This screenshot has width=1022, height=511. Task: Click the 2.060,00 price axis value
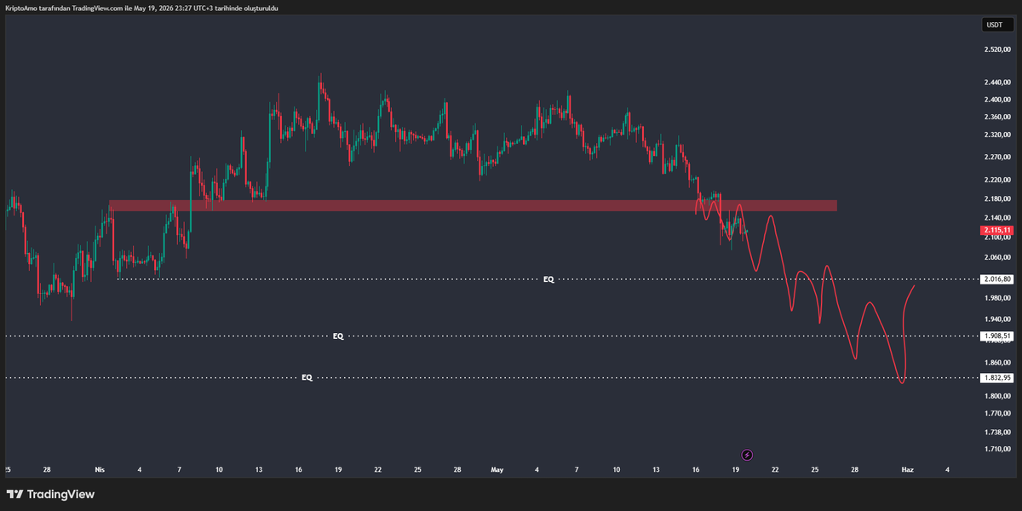(996, 257)
